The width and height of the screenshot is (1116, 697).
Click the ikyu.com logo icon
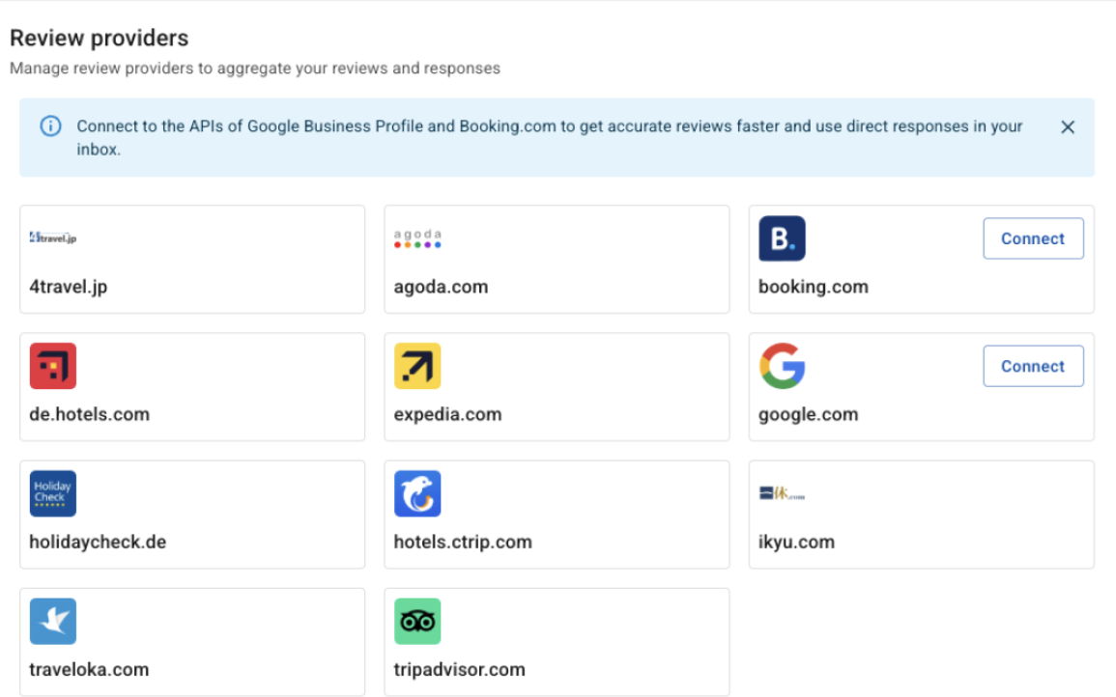[782, 494]
